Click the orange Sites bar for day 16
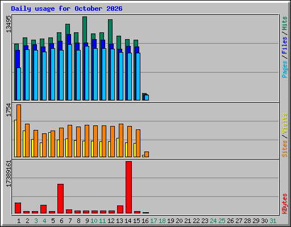This screenshot has width=291, height=227. (x=147, y=154)
